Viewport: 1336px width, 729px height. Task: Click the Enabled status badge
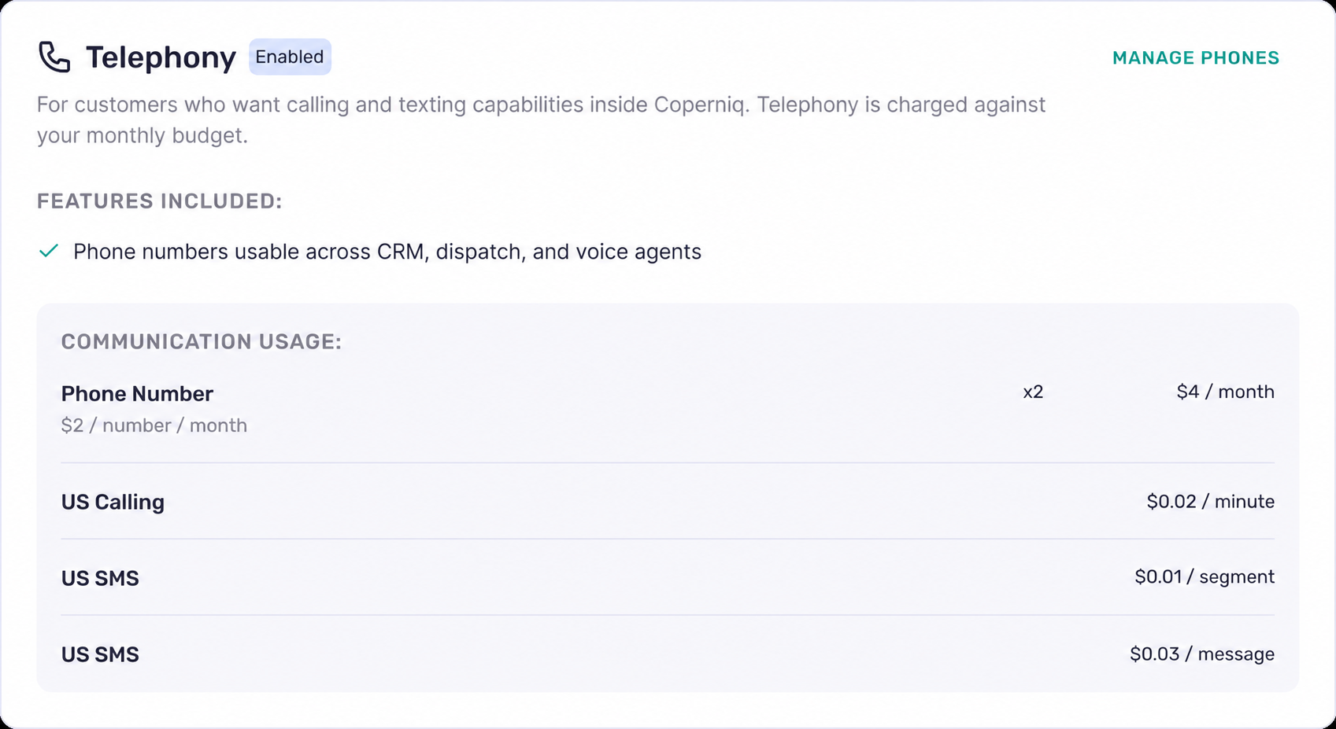click(x=290, y=57)
